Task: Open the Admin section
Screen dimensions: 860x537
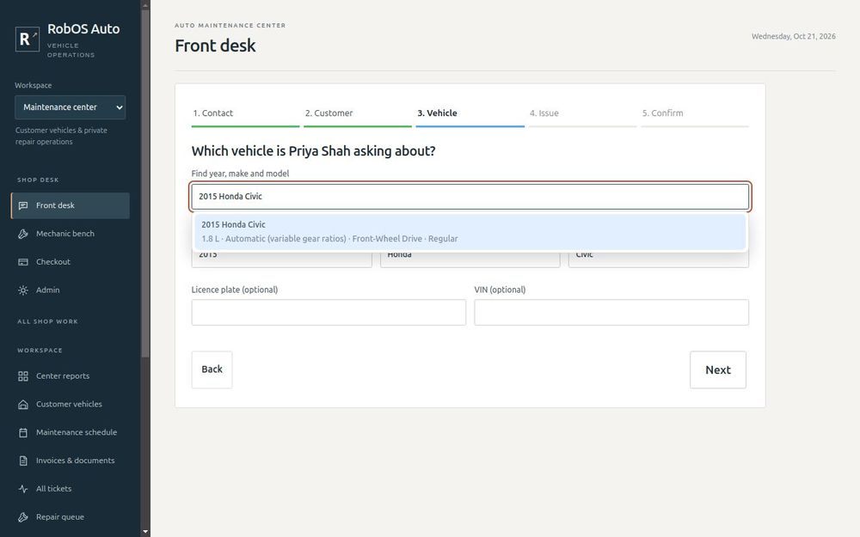Action: 71,290
